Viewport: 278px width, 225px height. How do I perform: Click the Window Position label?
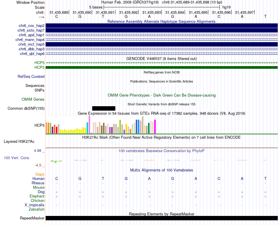30,2
